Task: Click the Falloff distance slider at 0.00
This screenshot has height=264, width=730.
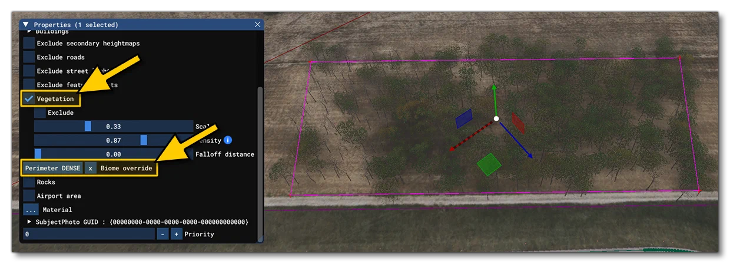Action: pos(114,154)
